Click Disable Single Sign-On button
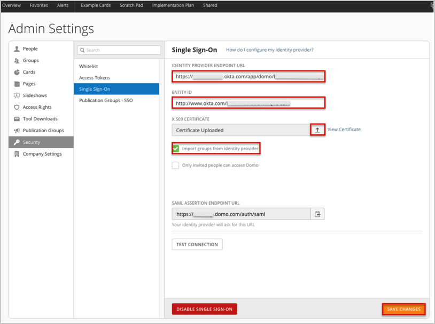Screen dimensions: 435x324 [204, 309]
